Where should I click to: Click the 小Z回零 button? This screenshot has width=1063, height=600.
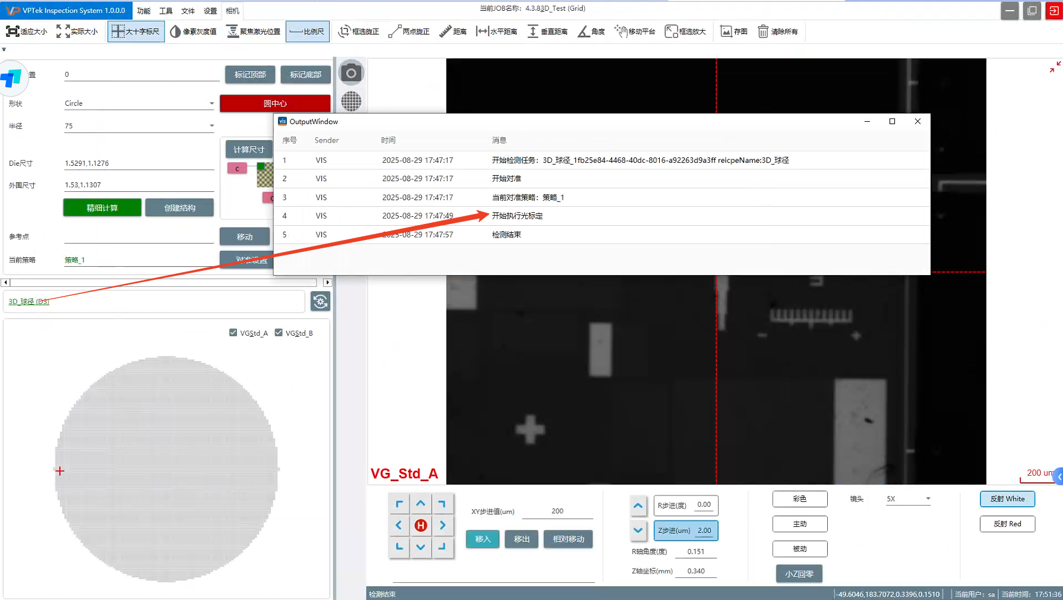click(799, 574)
